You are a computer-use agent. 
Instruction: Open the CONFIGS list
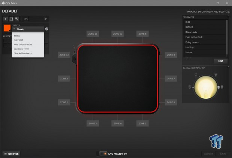click(11, 154)
